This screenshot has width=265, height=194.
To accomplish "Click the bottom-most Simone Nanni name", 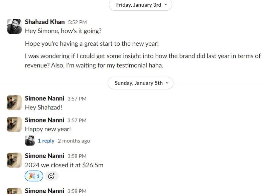I will (x=44, y=191).
